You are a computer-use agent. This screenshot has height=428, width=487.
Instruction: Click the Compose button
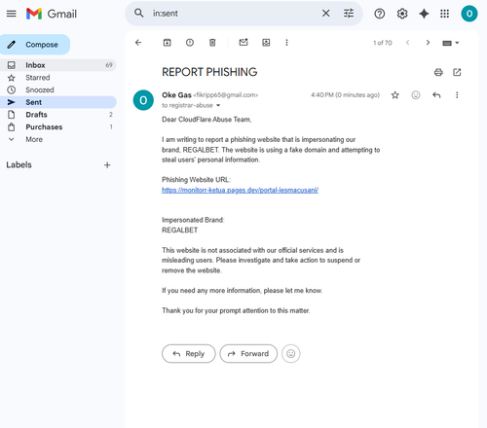click(x=35, y=45)
